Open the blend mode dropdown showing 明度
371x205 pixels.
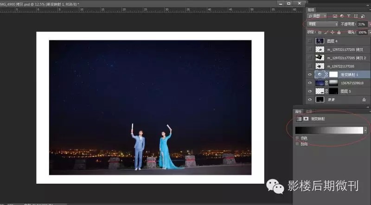[323, 24]
